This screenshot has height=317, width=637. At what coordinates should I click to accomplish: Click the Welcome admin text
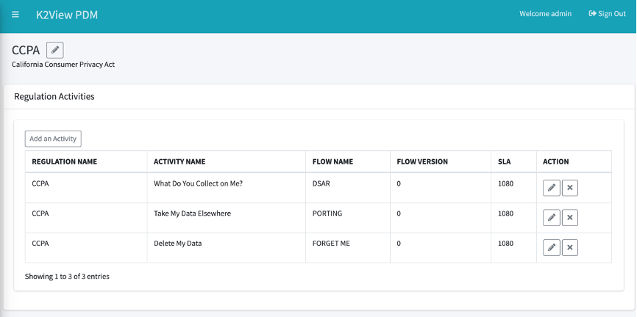pos(545,14)
